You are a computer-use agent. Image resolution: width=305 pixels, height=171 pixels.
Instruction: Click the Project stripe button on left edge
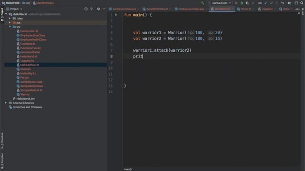2,15
